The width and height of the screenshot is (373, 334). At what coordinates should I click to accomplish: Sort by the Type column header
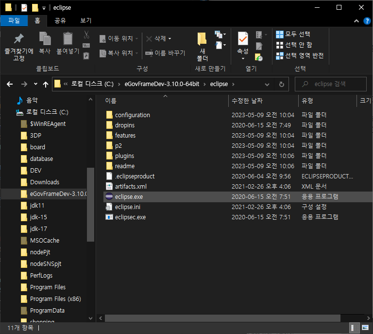327,101
